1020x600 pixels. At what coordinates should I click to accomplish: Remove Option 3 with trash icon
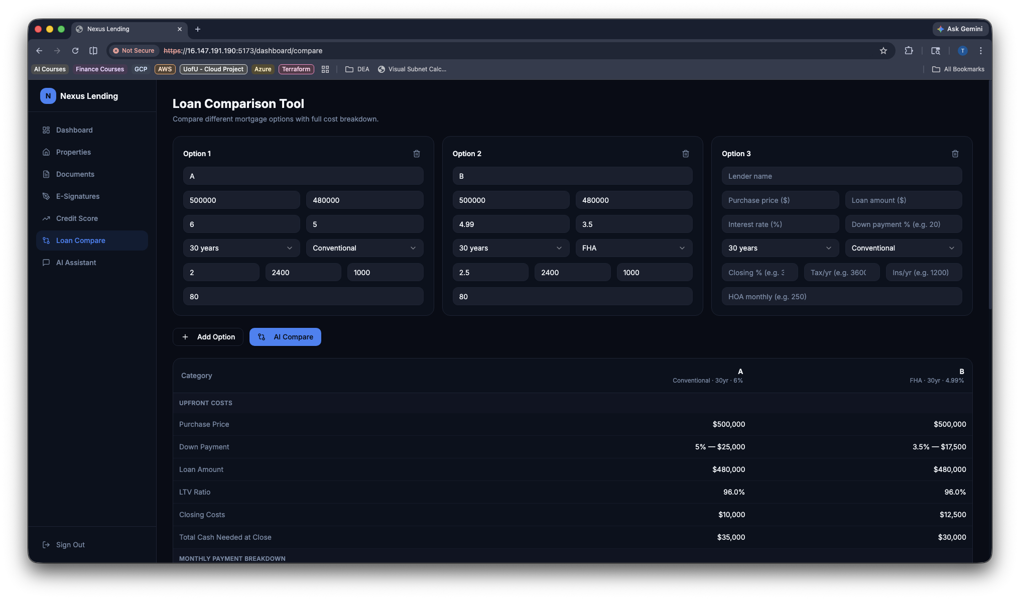tap(955, 154)
